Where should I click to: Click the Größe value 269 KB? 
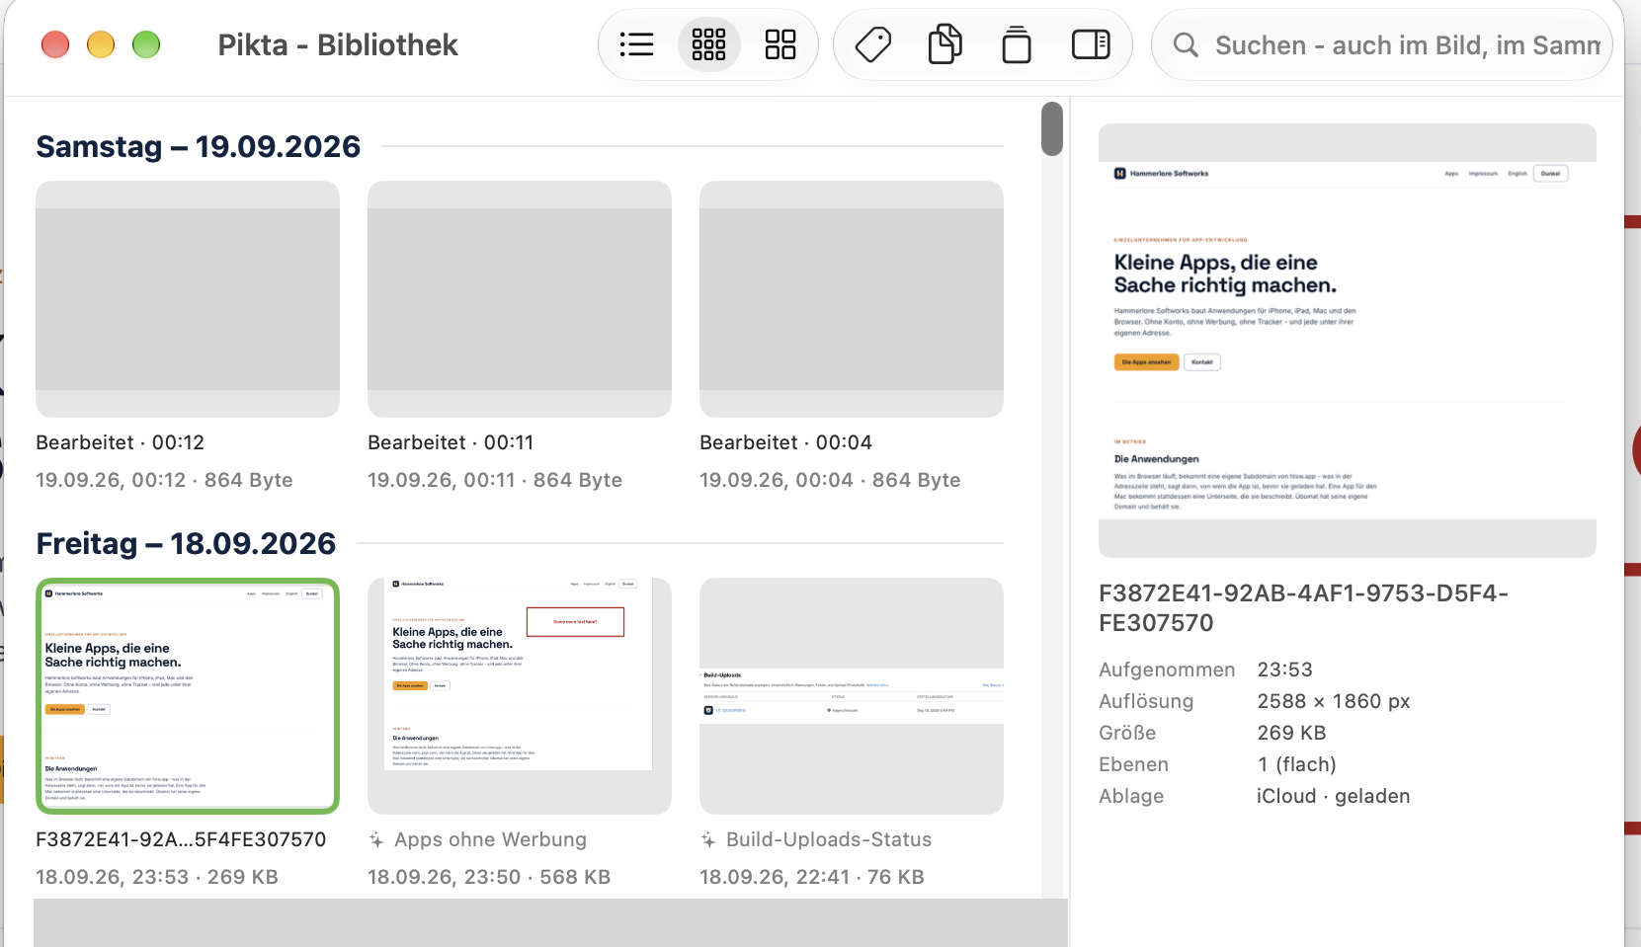(1291, 733)
